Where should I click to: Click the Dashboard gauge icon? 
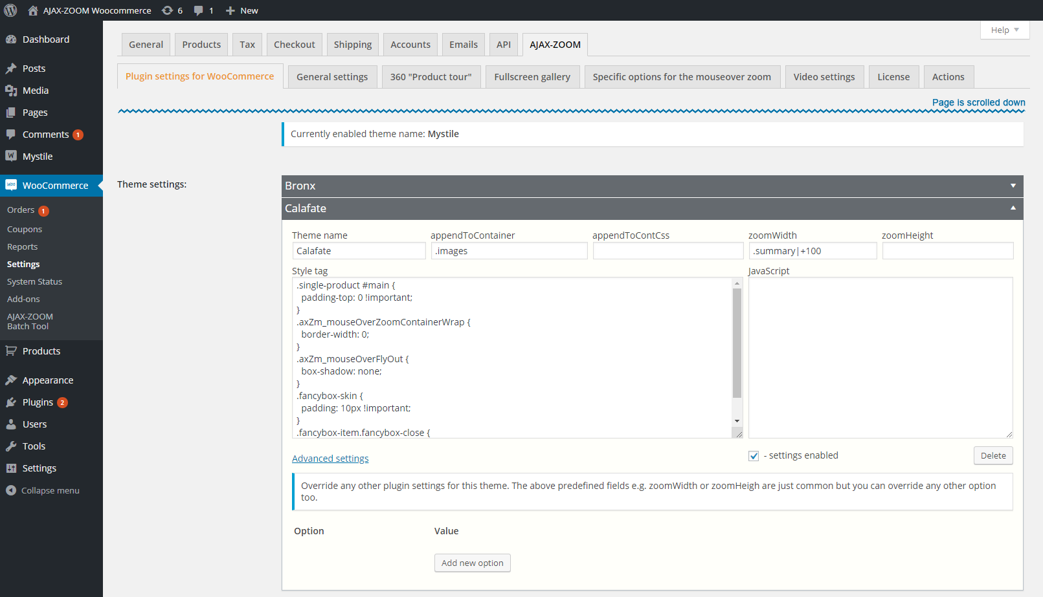[11, 39]
